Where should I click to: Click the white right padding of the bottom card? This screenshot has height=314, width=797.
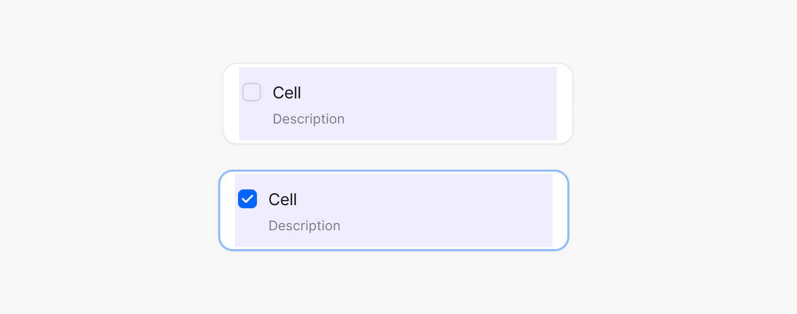pyautogui.click(x=560, y=210)
